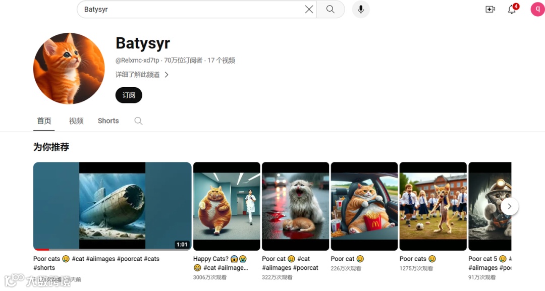Open the 'Happy Cats?' video title

point(221,263)
